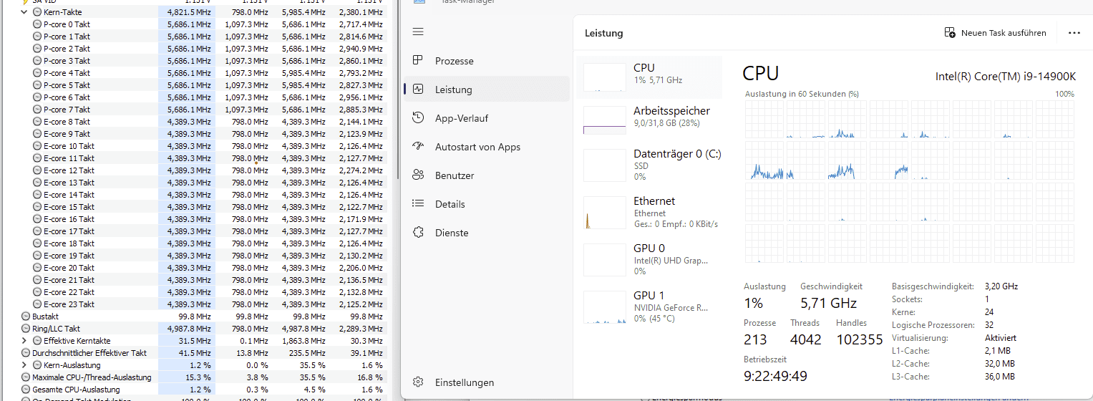
Task: Open the Prozesse page icon
Action: pos(419,61)
